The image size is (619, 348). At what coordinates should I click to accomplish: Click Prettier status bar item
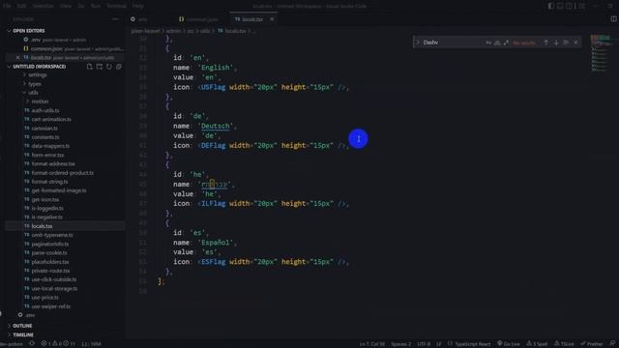592,344
